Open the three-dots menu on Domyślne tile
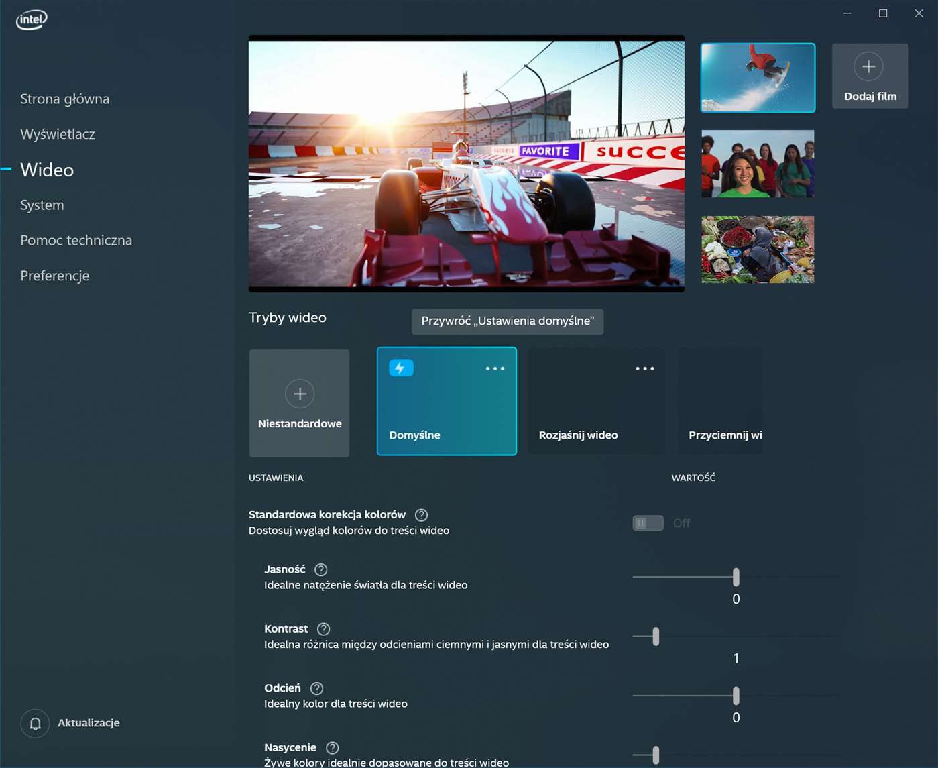This screenshot has width=938, height=768. pyautogui.click(x=495, y=368)
